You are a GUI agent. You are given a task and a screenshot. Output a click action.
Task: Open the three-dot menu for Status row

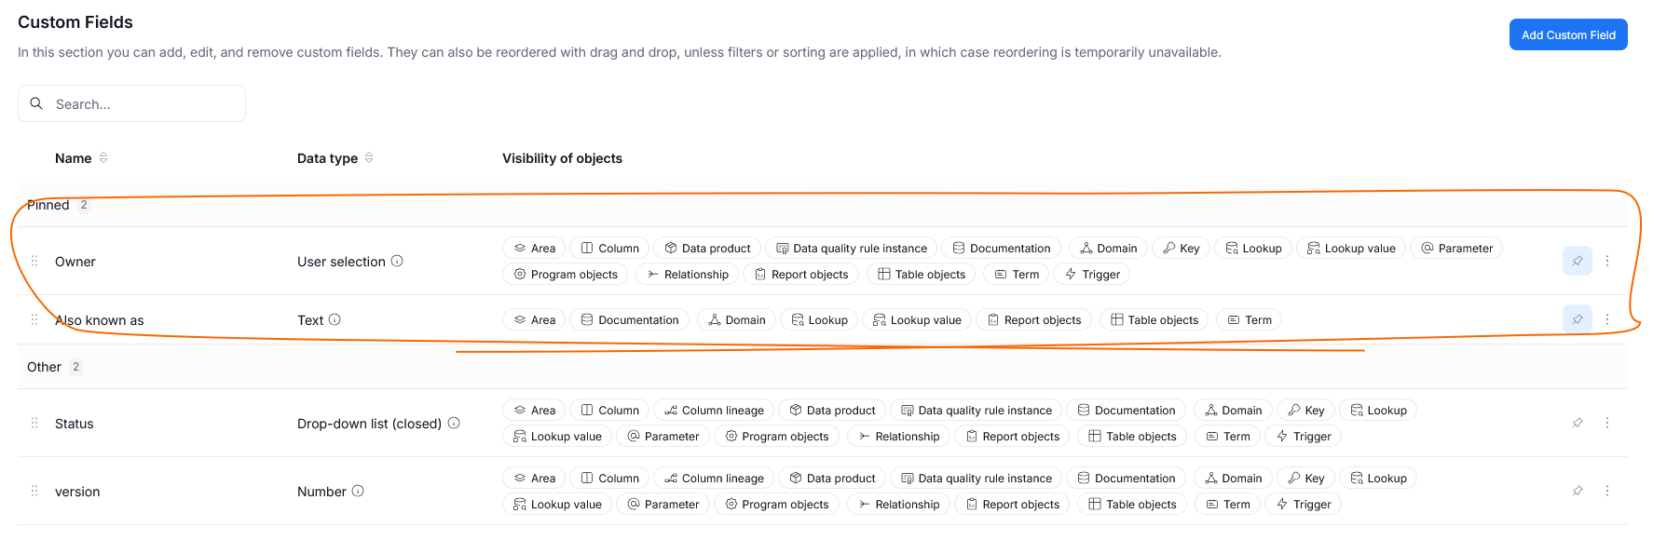(x=1607, y=423)
